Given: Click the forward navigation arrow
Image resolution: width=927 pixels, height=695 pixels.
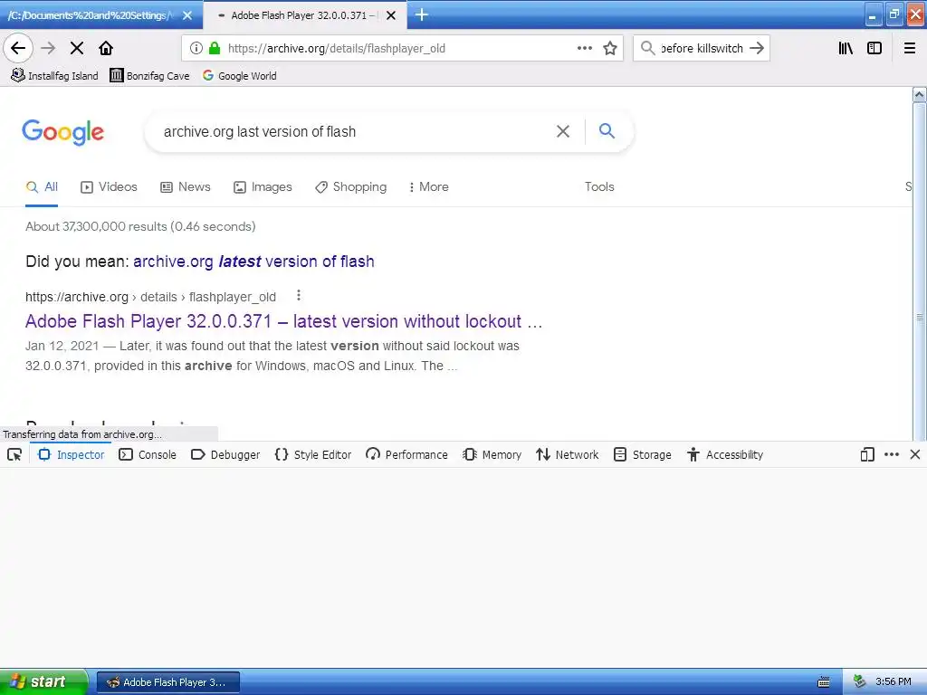Looking at the screenshot, I should pyautogui.click(x=48, y=48).
